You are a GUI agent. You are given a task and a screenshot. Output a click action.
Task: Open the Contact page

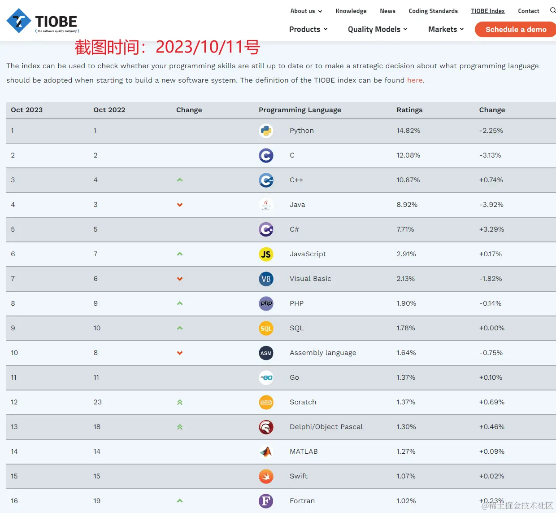coord(529,11)
